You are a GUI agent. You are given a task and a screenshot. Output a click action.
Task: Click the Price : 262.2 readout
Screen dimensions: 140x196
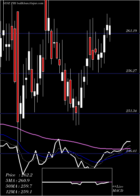click(x=19, y=175)
